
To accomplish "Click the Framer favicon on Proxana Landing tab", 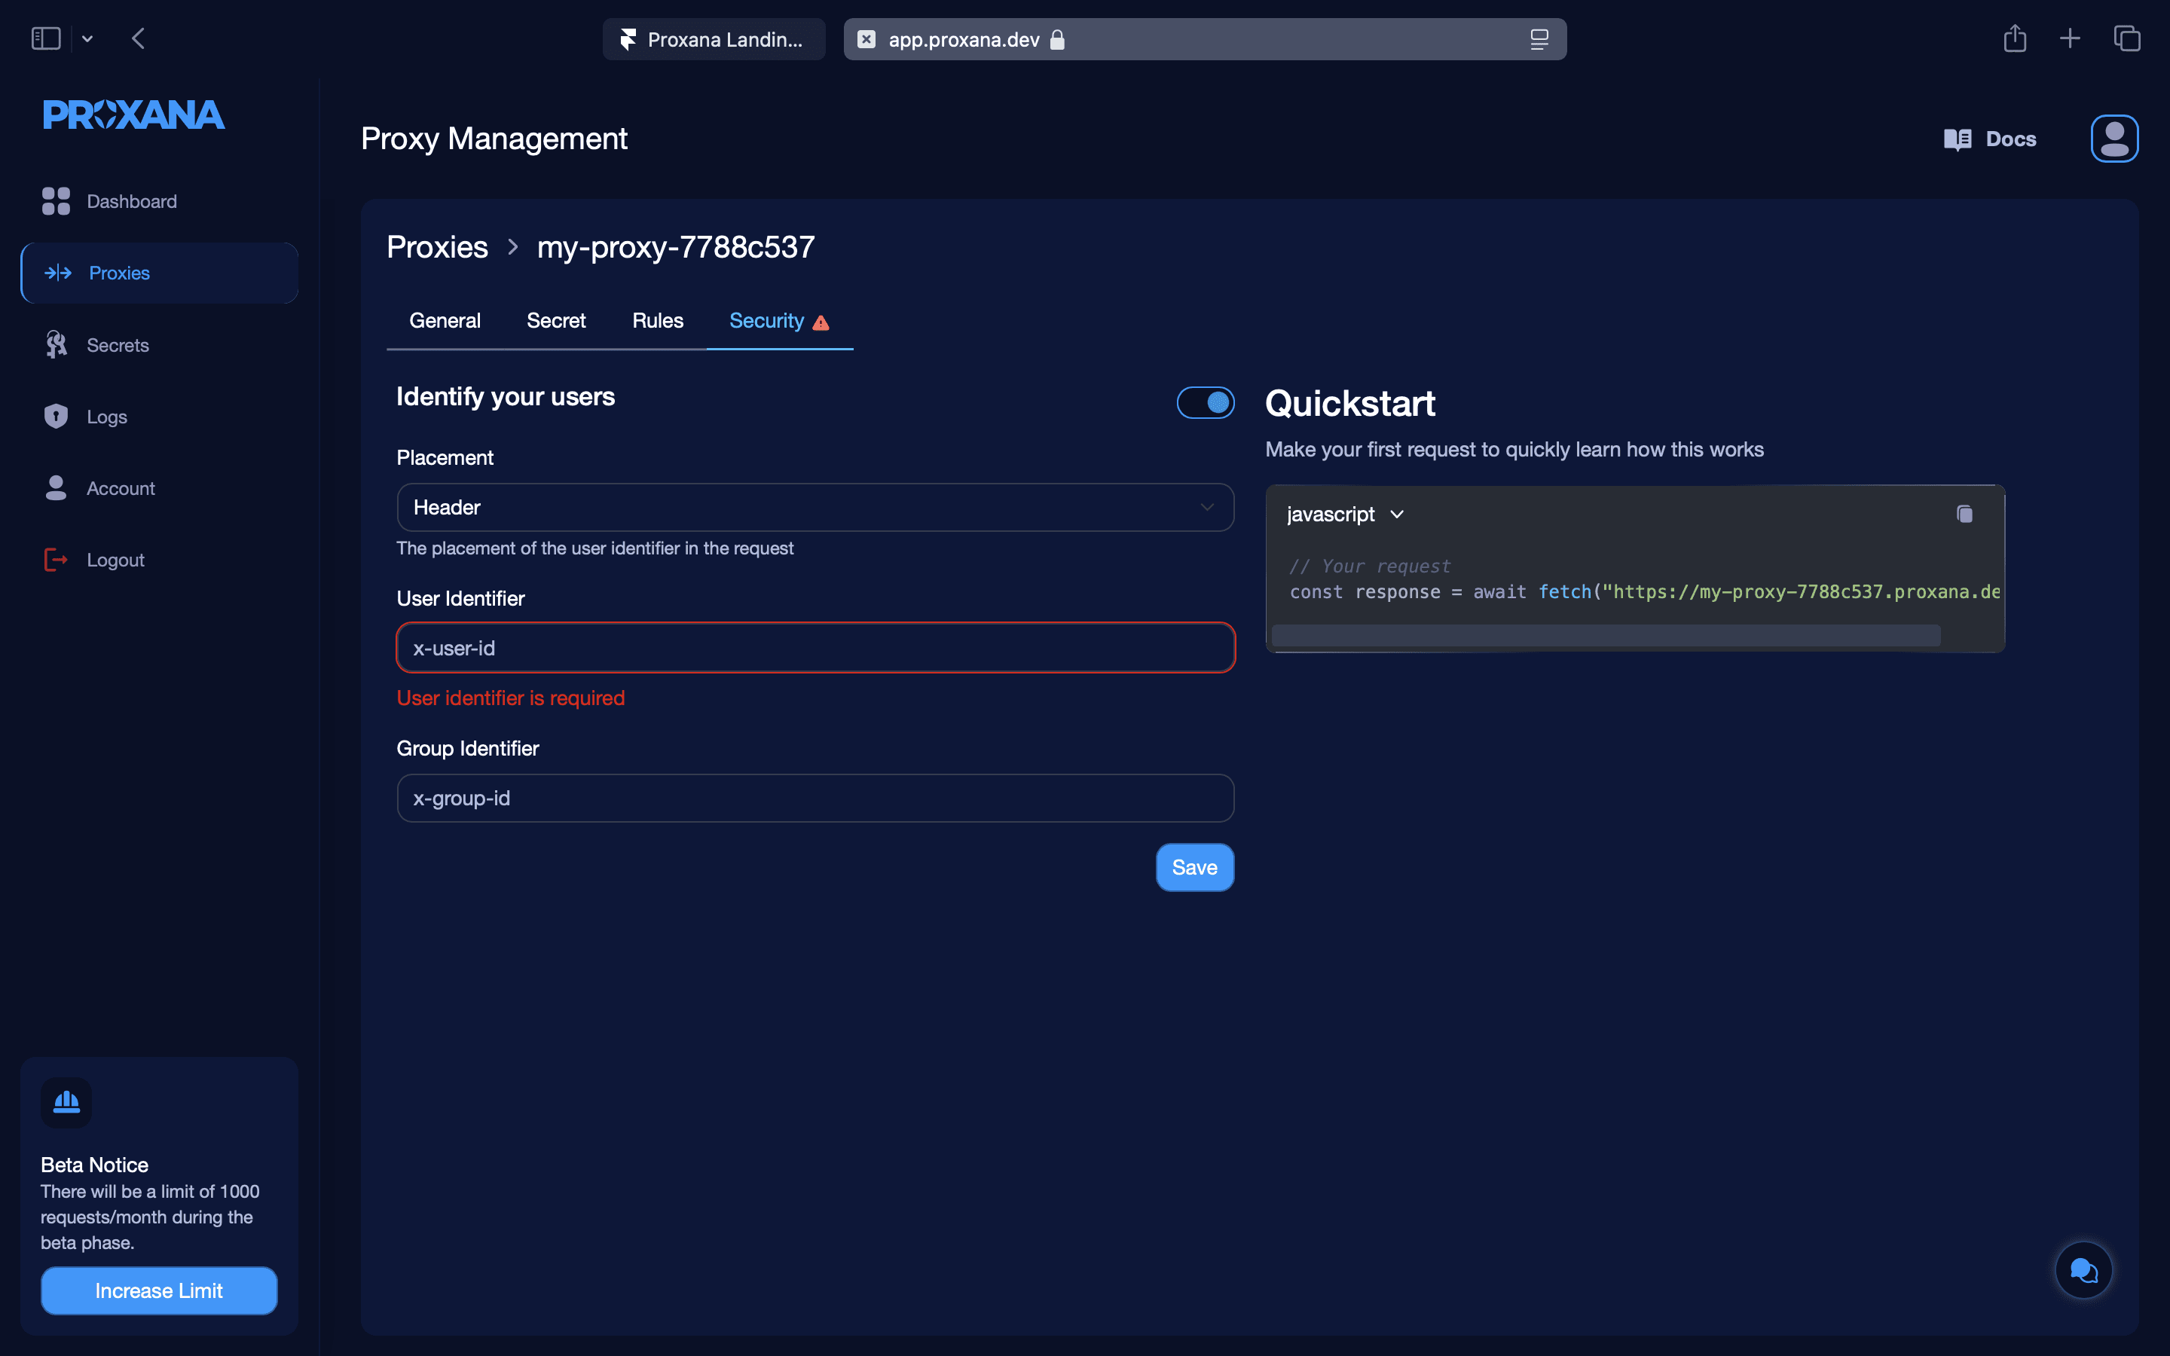I will [x=628, y=39].
